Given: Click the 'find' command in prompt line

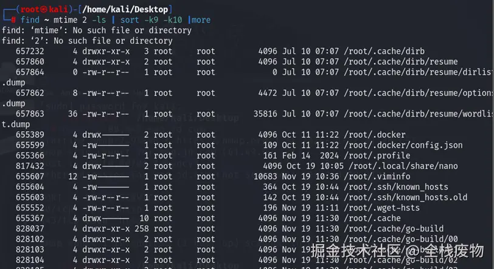Looking at the screenshot, I should pyautogui.click(x=30, y=19).
